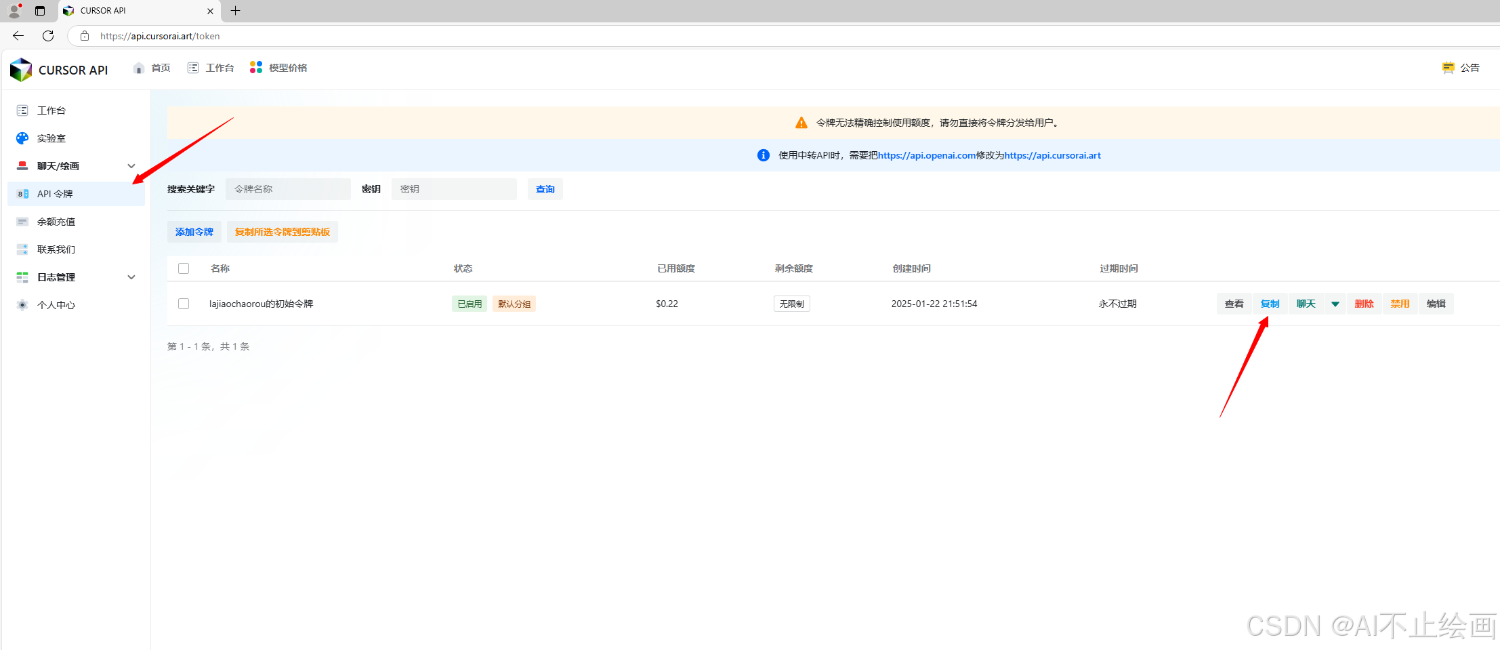
Task: Check the lajiaochaorou token row checkbox
Action: click(184, 304)
